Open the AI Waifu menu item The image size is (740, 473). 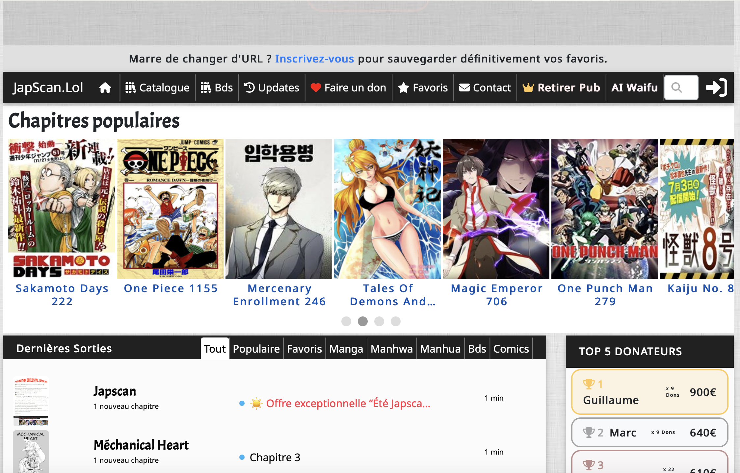(x=634, y=87)
